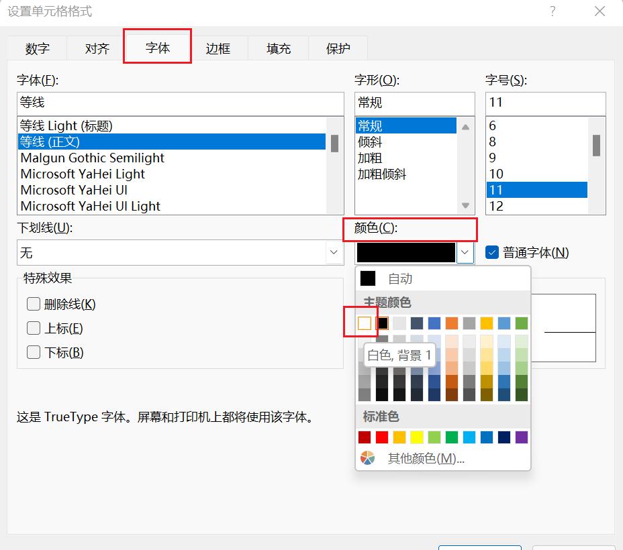Set font size to 11 in list
The height and width of the screenshot is (550, 623).
[537, 190]
